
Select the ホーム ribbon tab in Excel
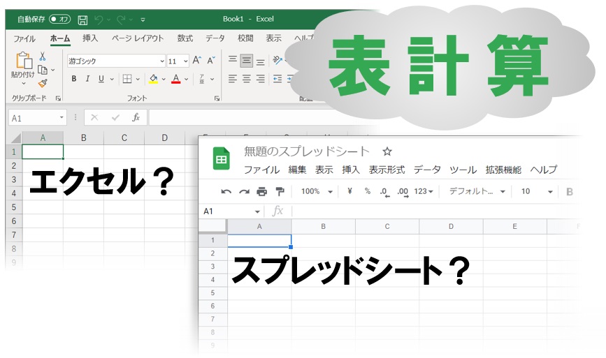coord(60,38)
